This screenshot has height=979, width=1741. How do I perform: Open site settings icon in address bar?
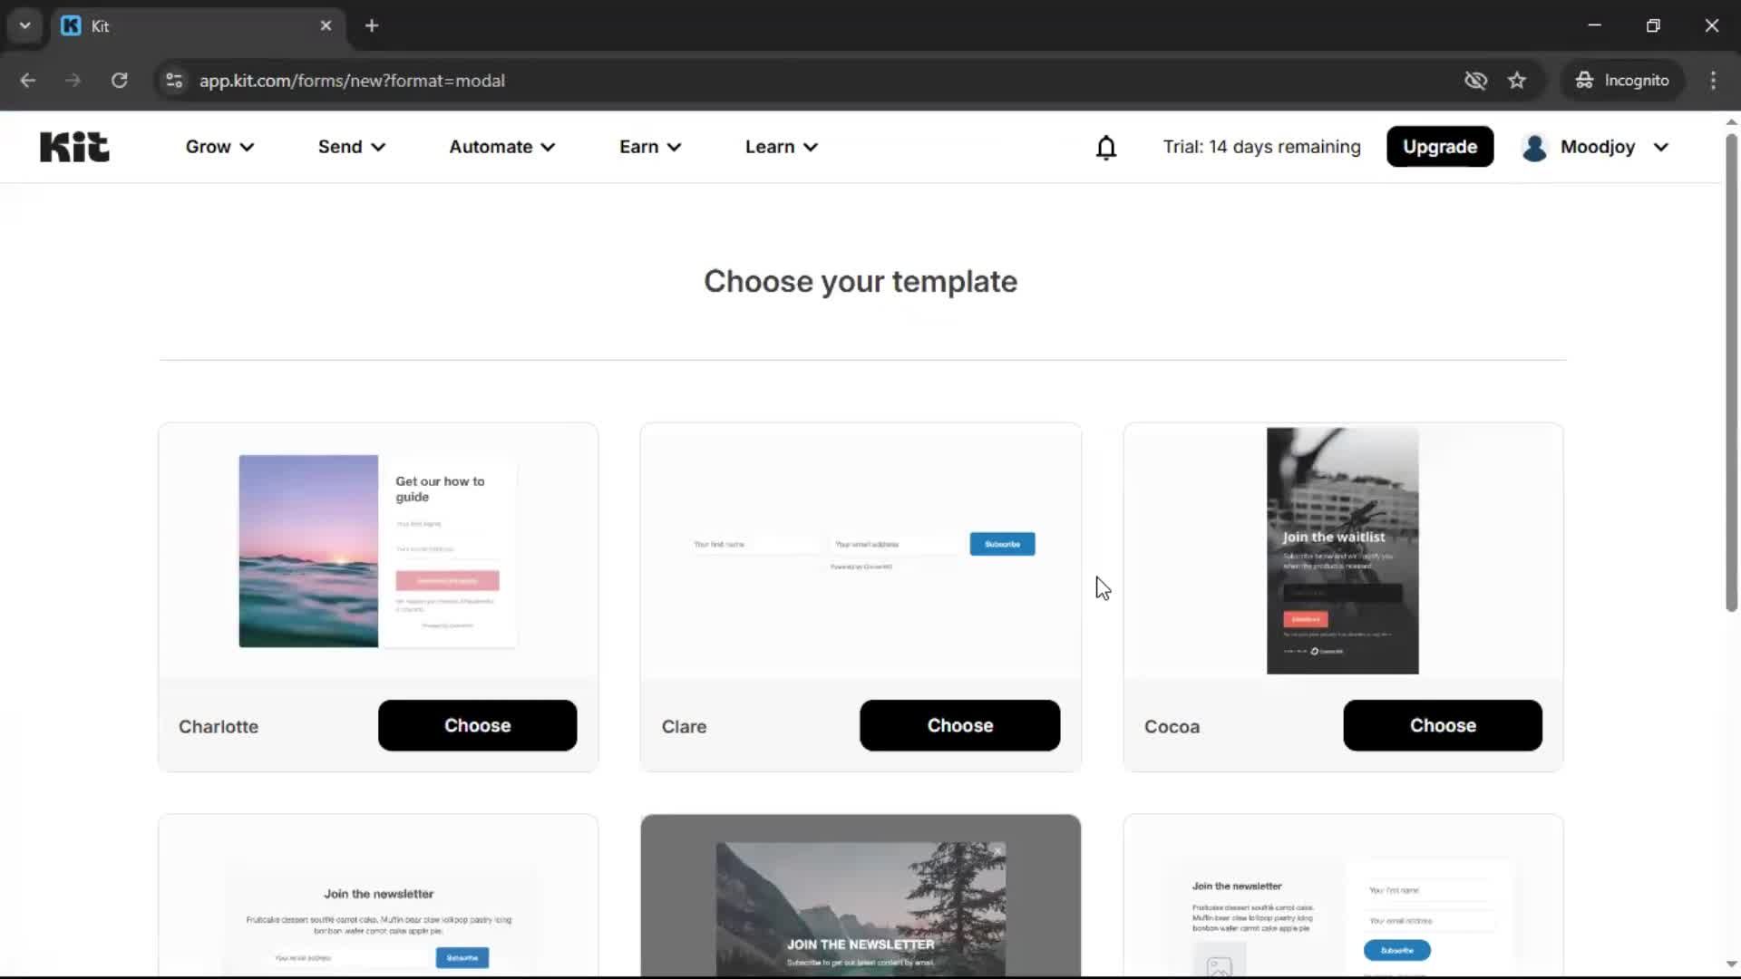pos(173,80)
